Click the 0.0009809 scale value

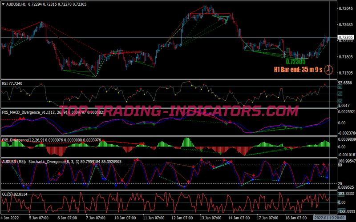pyautogui.click(x=346, y=139)
